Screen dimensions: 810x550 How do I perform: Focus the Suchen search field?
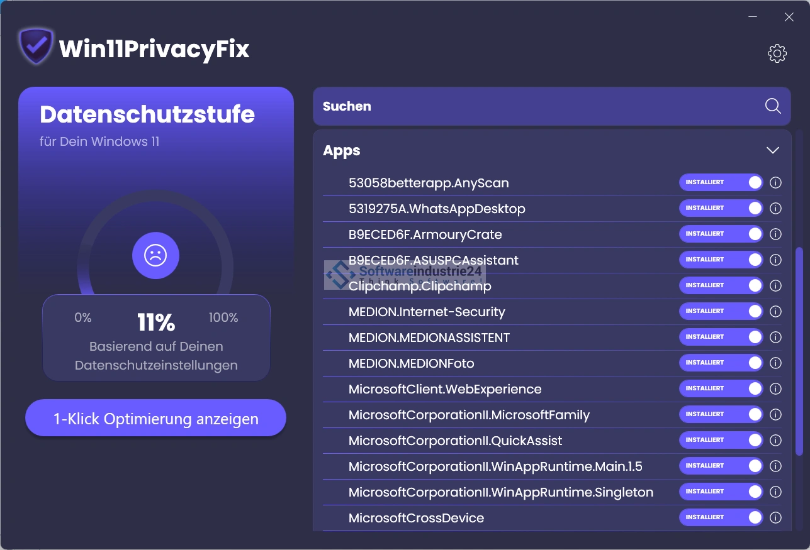(535, 106)
